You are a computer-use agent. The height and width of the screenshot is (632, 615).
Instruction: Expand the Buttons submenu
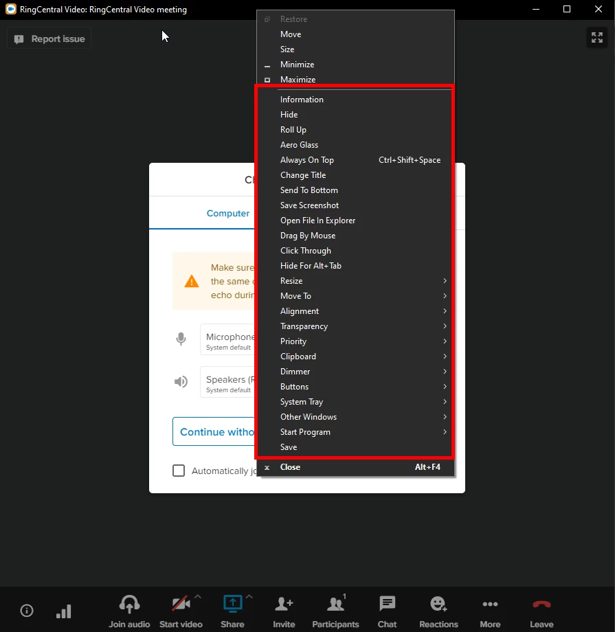(x=356, y=387)
